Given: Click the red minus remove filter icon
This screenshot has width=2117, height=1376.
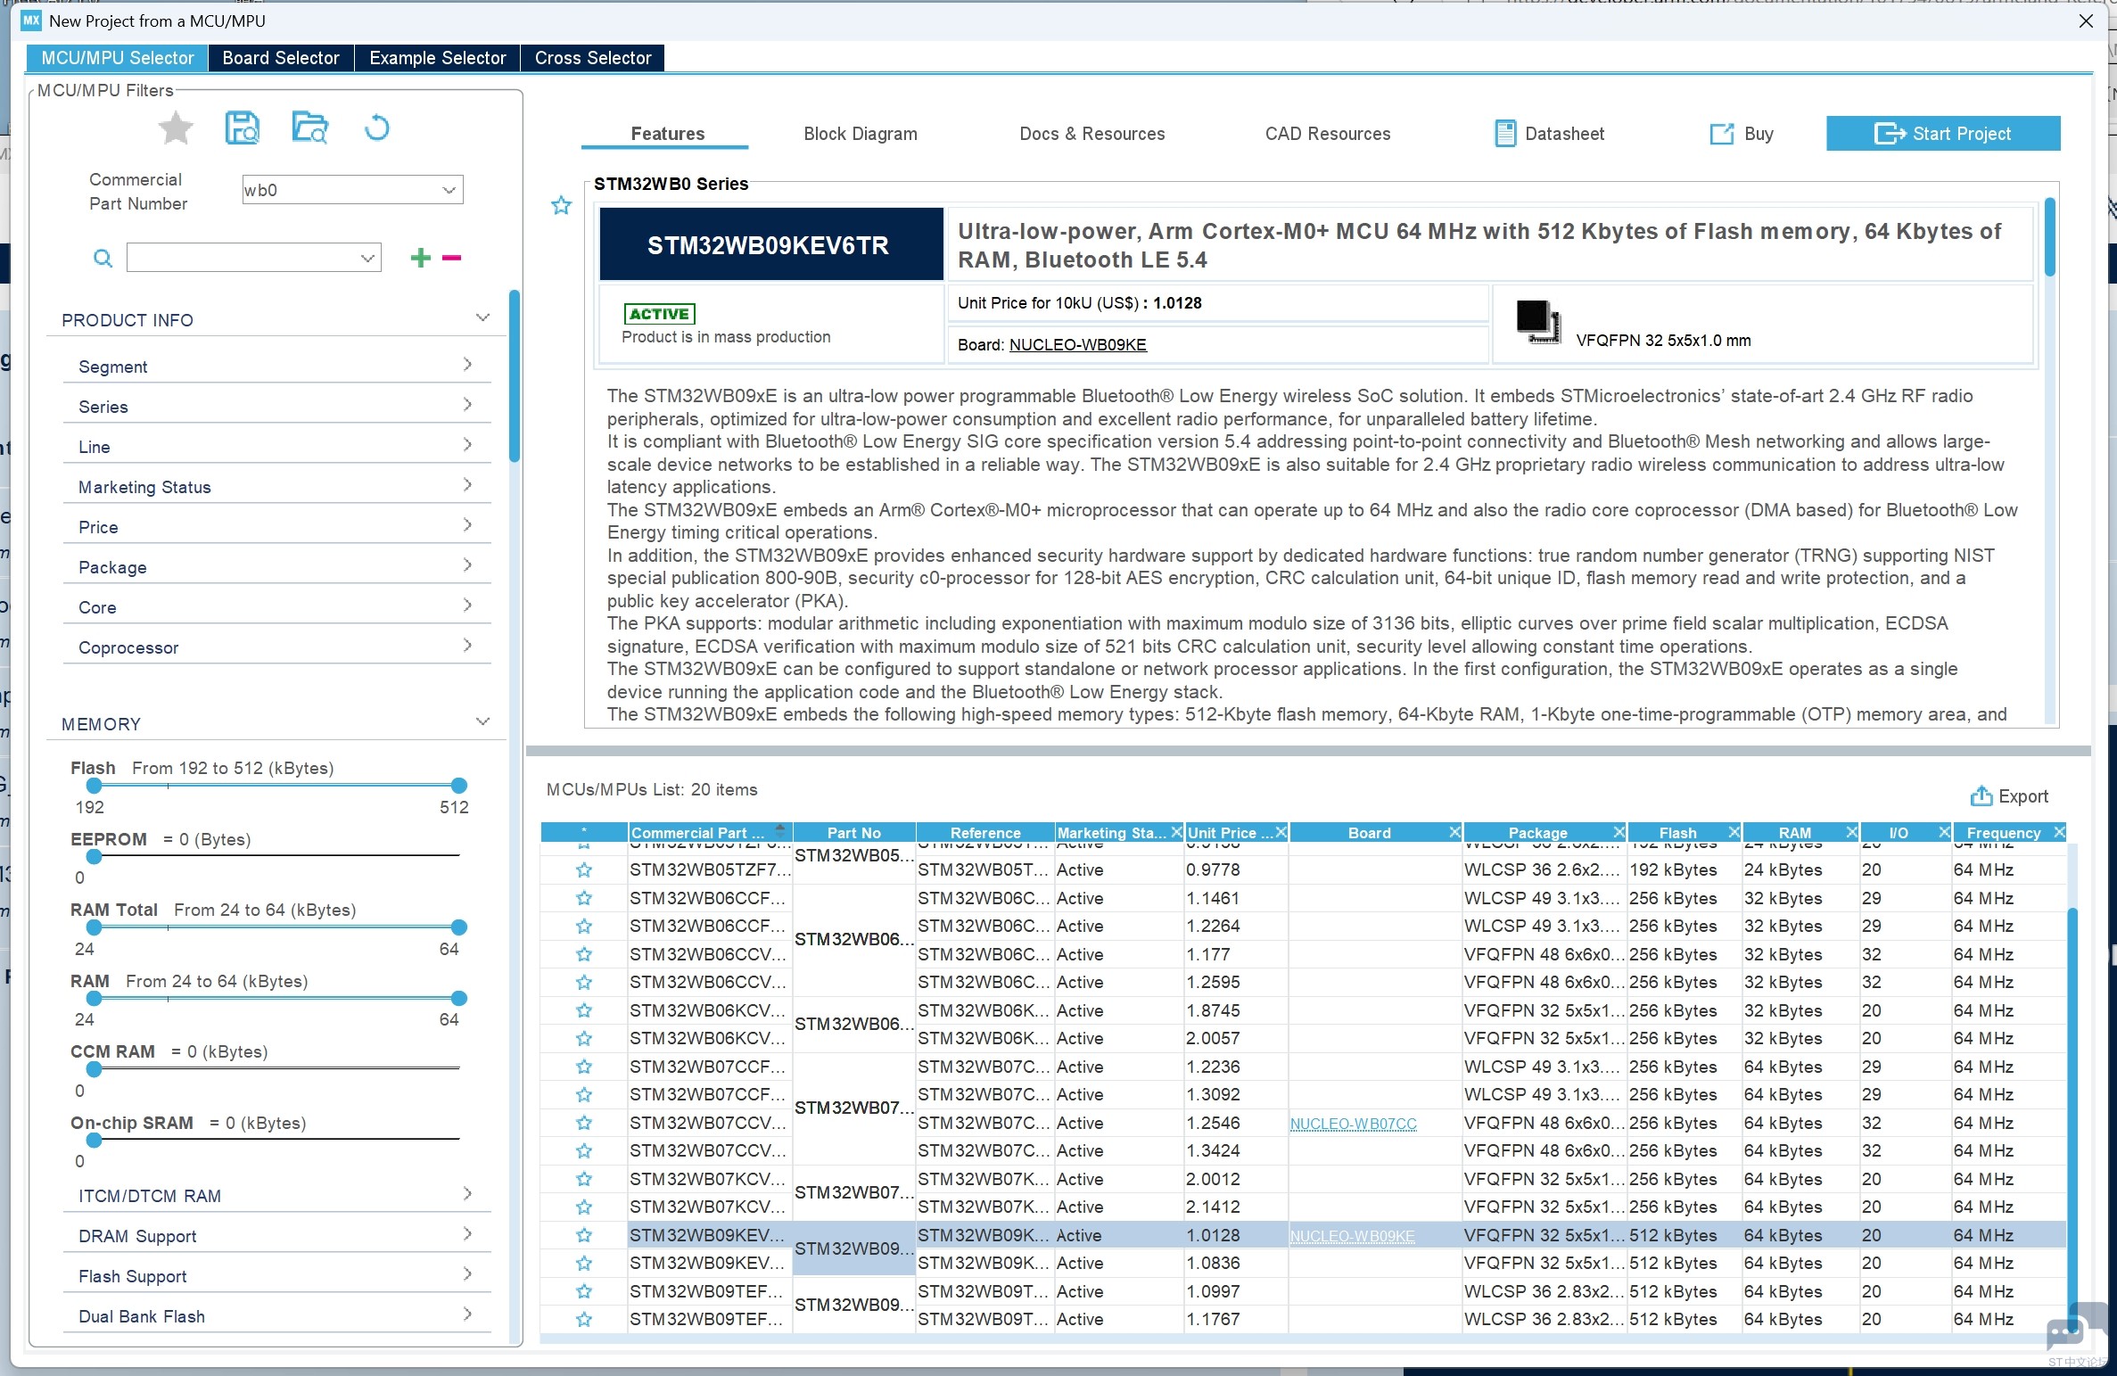Looking at the screenshot, I should [452, 259].
